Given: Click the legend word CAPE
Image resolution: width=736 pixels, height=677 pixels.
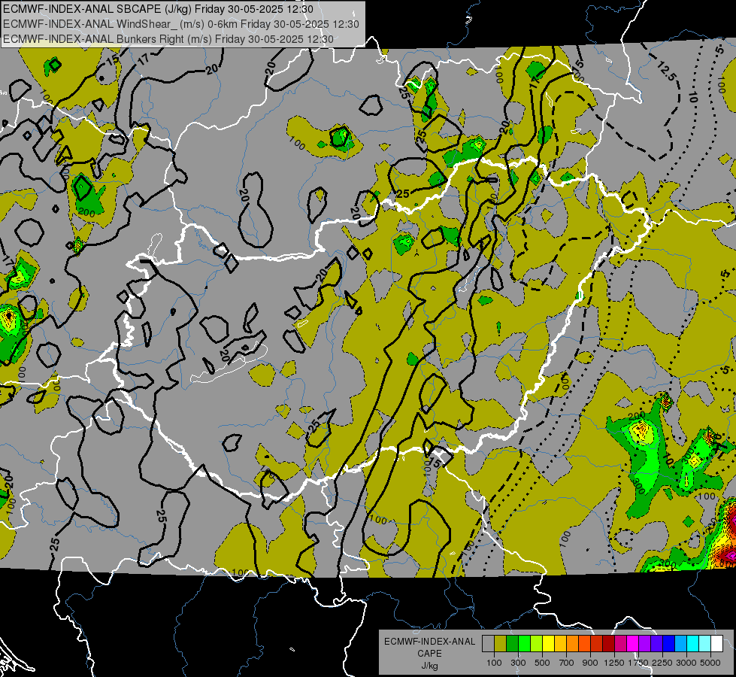Looking at the screenshot, I should click(x=429, y=654).
